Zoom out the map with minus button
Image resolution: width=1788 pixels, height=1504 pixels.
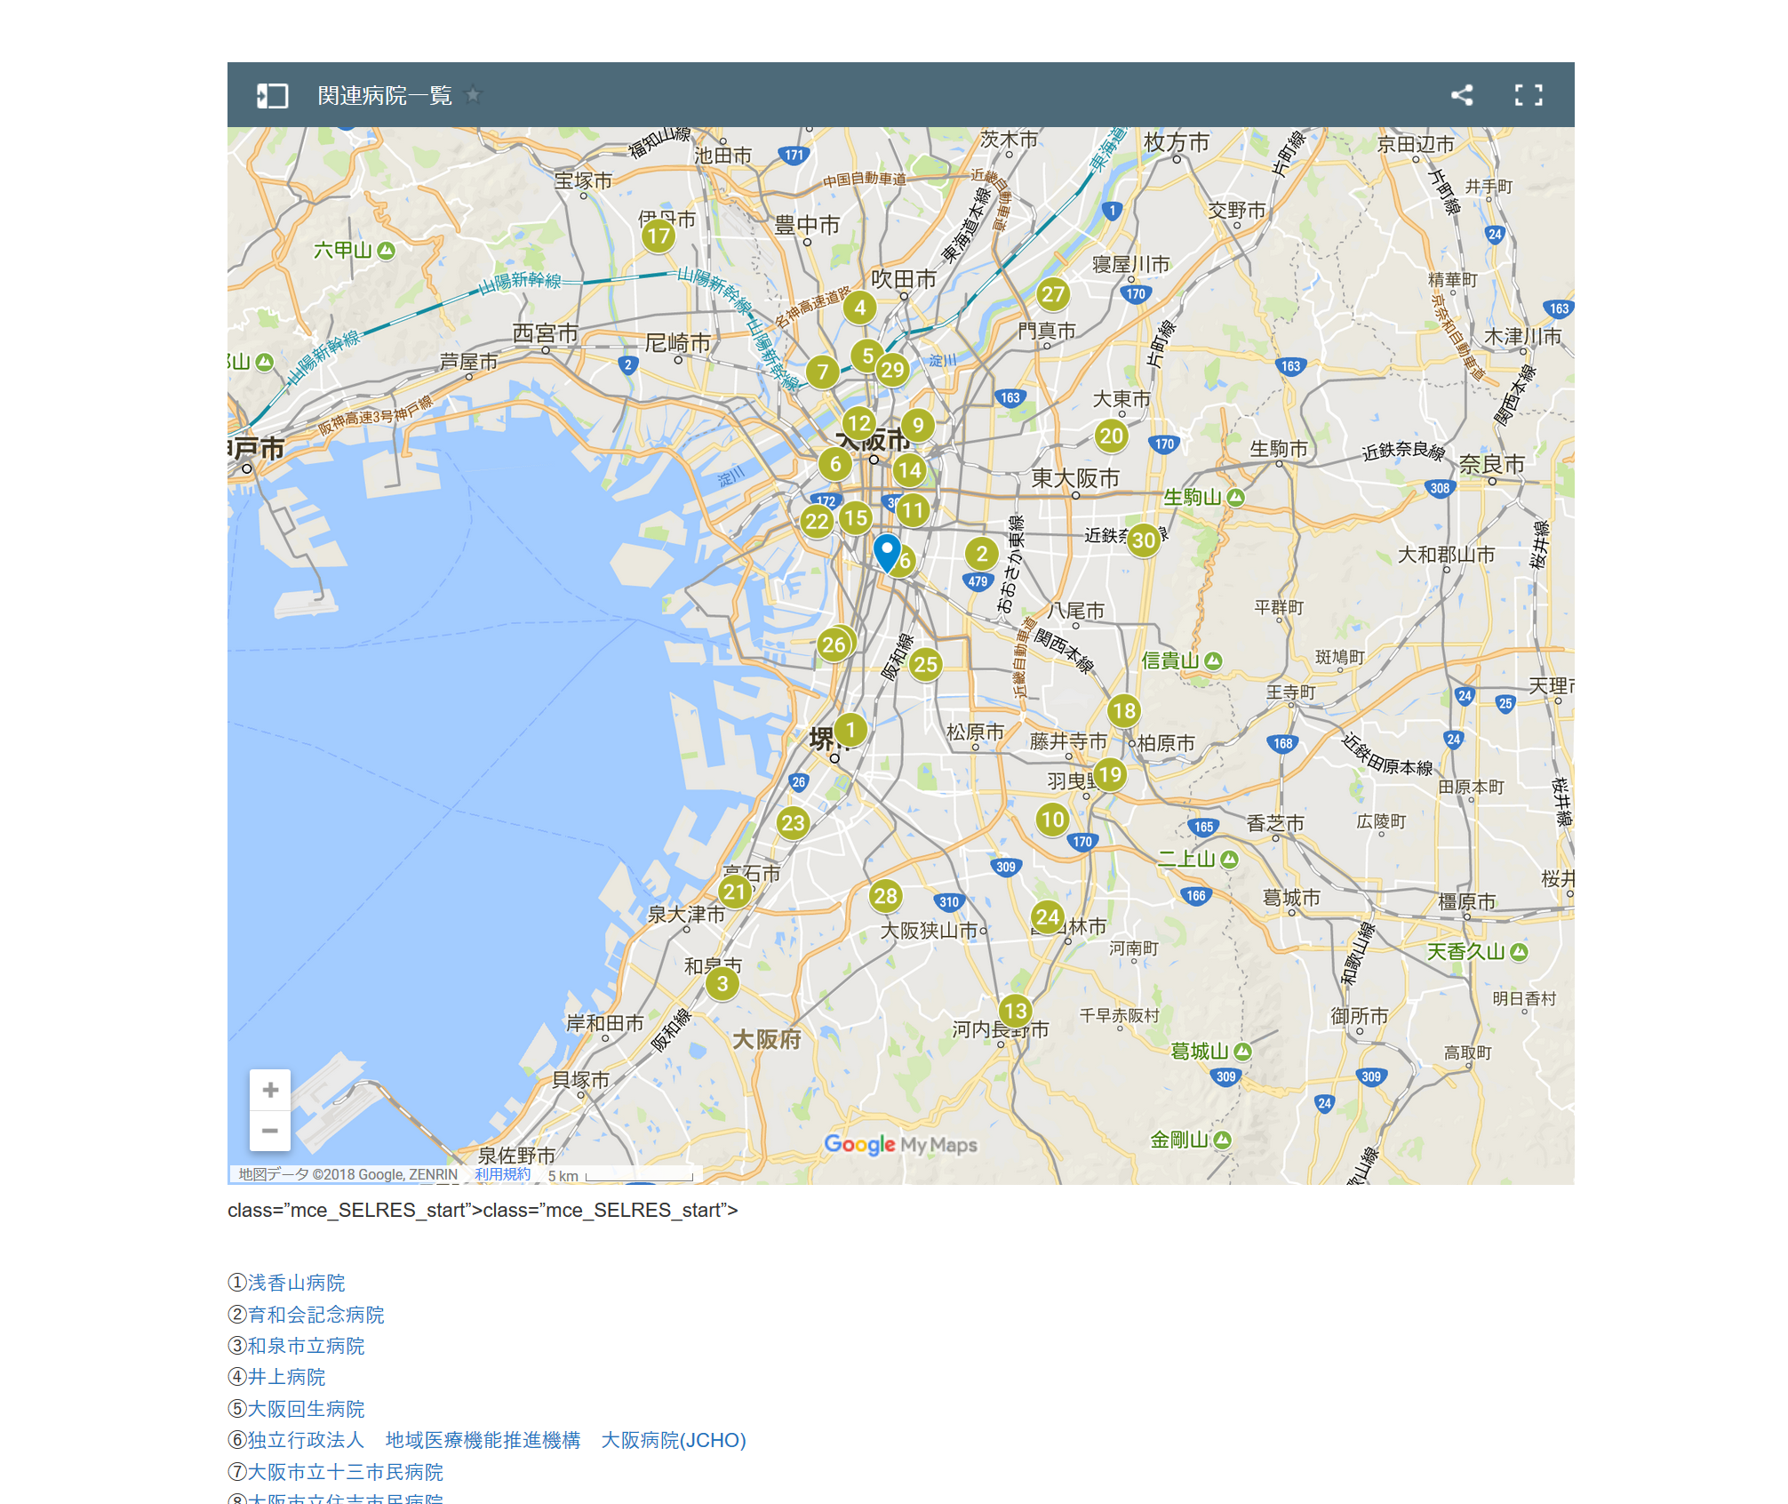[270, 1131]
